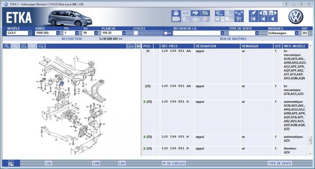315x169 pixels.
Task: Click the plain magnifier reset zoom icon
Action: pos(41,46)
